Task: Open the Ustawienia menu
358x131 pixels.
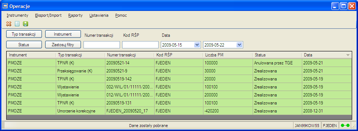Action: pos(99,16)
